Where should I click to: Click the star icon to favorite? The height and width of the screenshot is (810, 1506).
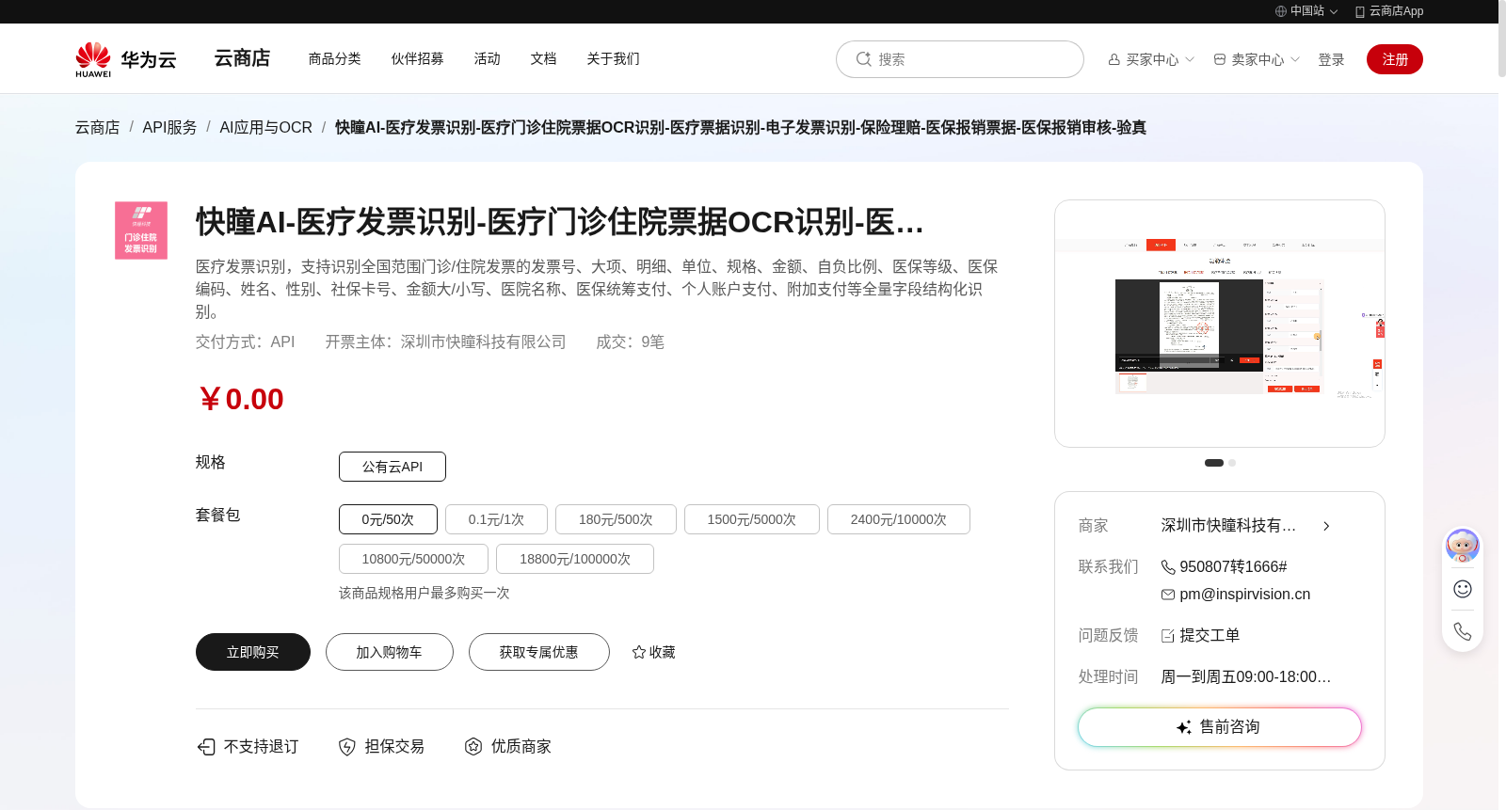pos(639,652)
